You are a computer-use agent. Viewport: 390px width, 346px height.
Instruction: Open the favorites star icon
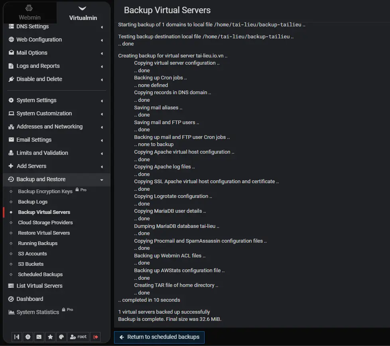[50, 337]
